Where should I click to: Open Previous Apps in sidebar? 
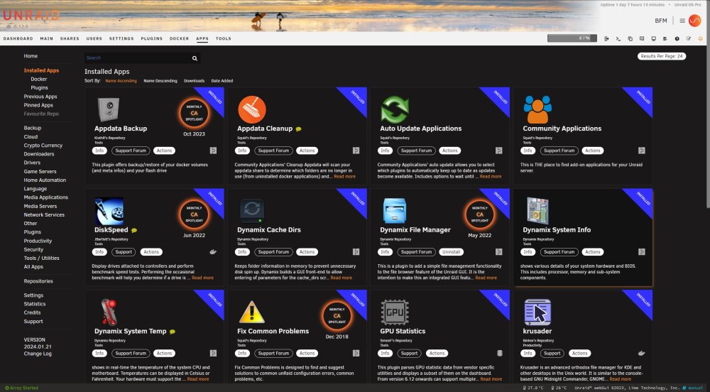[x=40, y=97]
